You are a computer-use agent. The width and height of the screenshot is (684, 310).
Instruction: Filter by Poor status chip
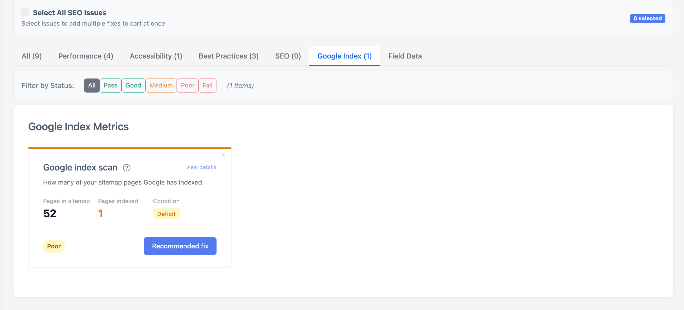[x=187, y=86]
